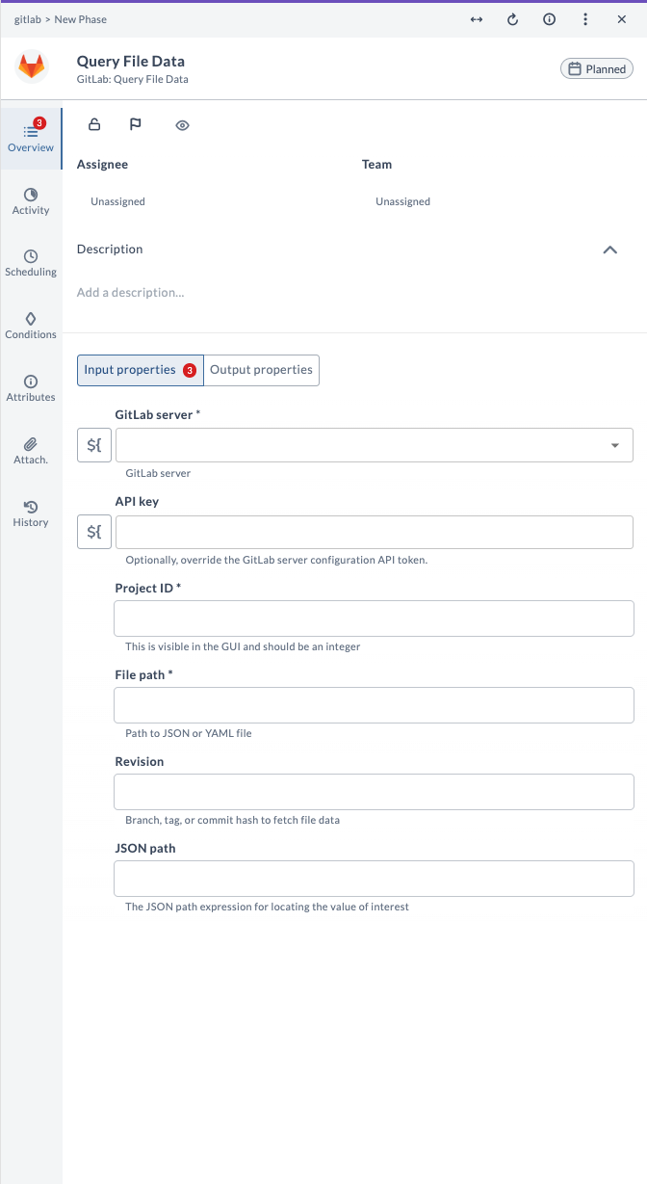Open the info icon in header

click(x=549, y=19)
